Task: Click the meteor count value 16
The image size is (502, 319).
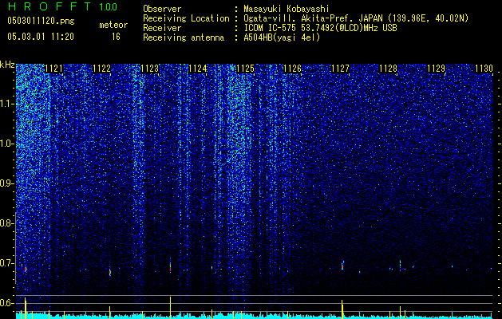Action: 116,37
